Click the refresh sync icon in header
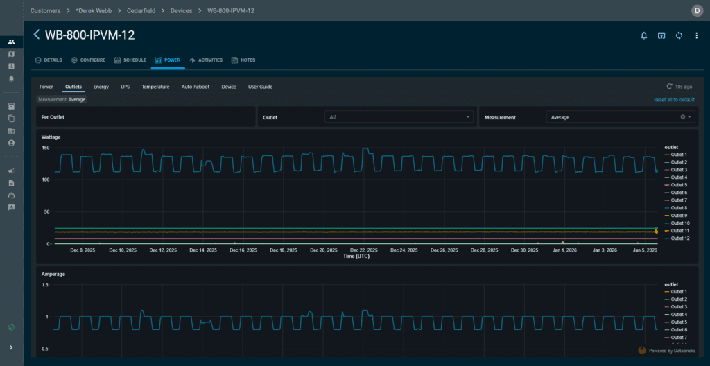 coord(679,35)
